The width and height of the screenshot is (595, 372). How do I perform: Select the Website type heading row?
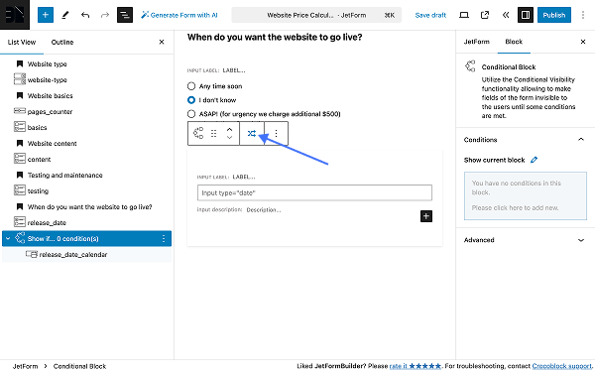pyautogui.click(x=87, y=64)
